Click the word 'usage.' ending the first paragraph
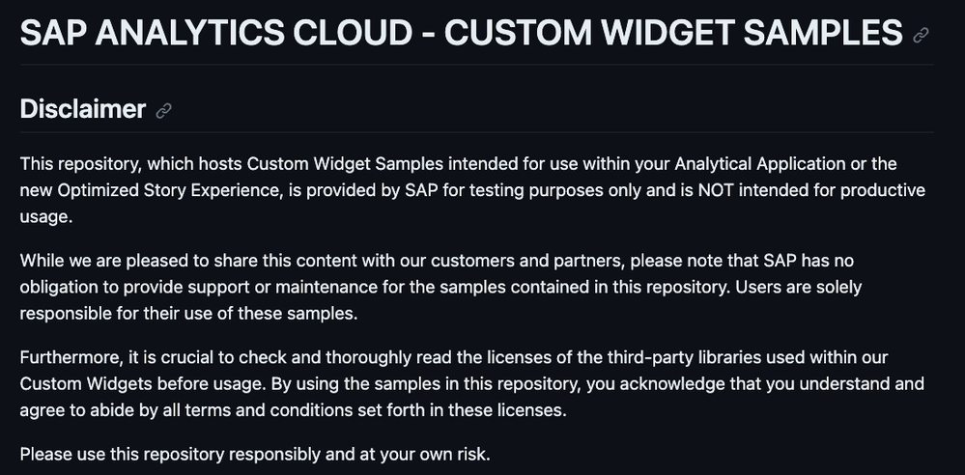 (46, 216)
